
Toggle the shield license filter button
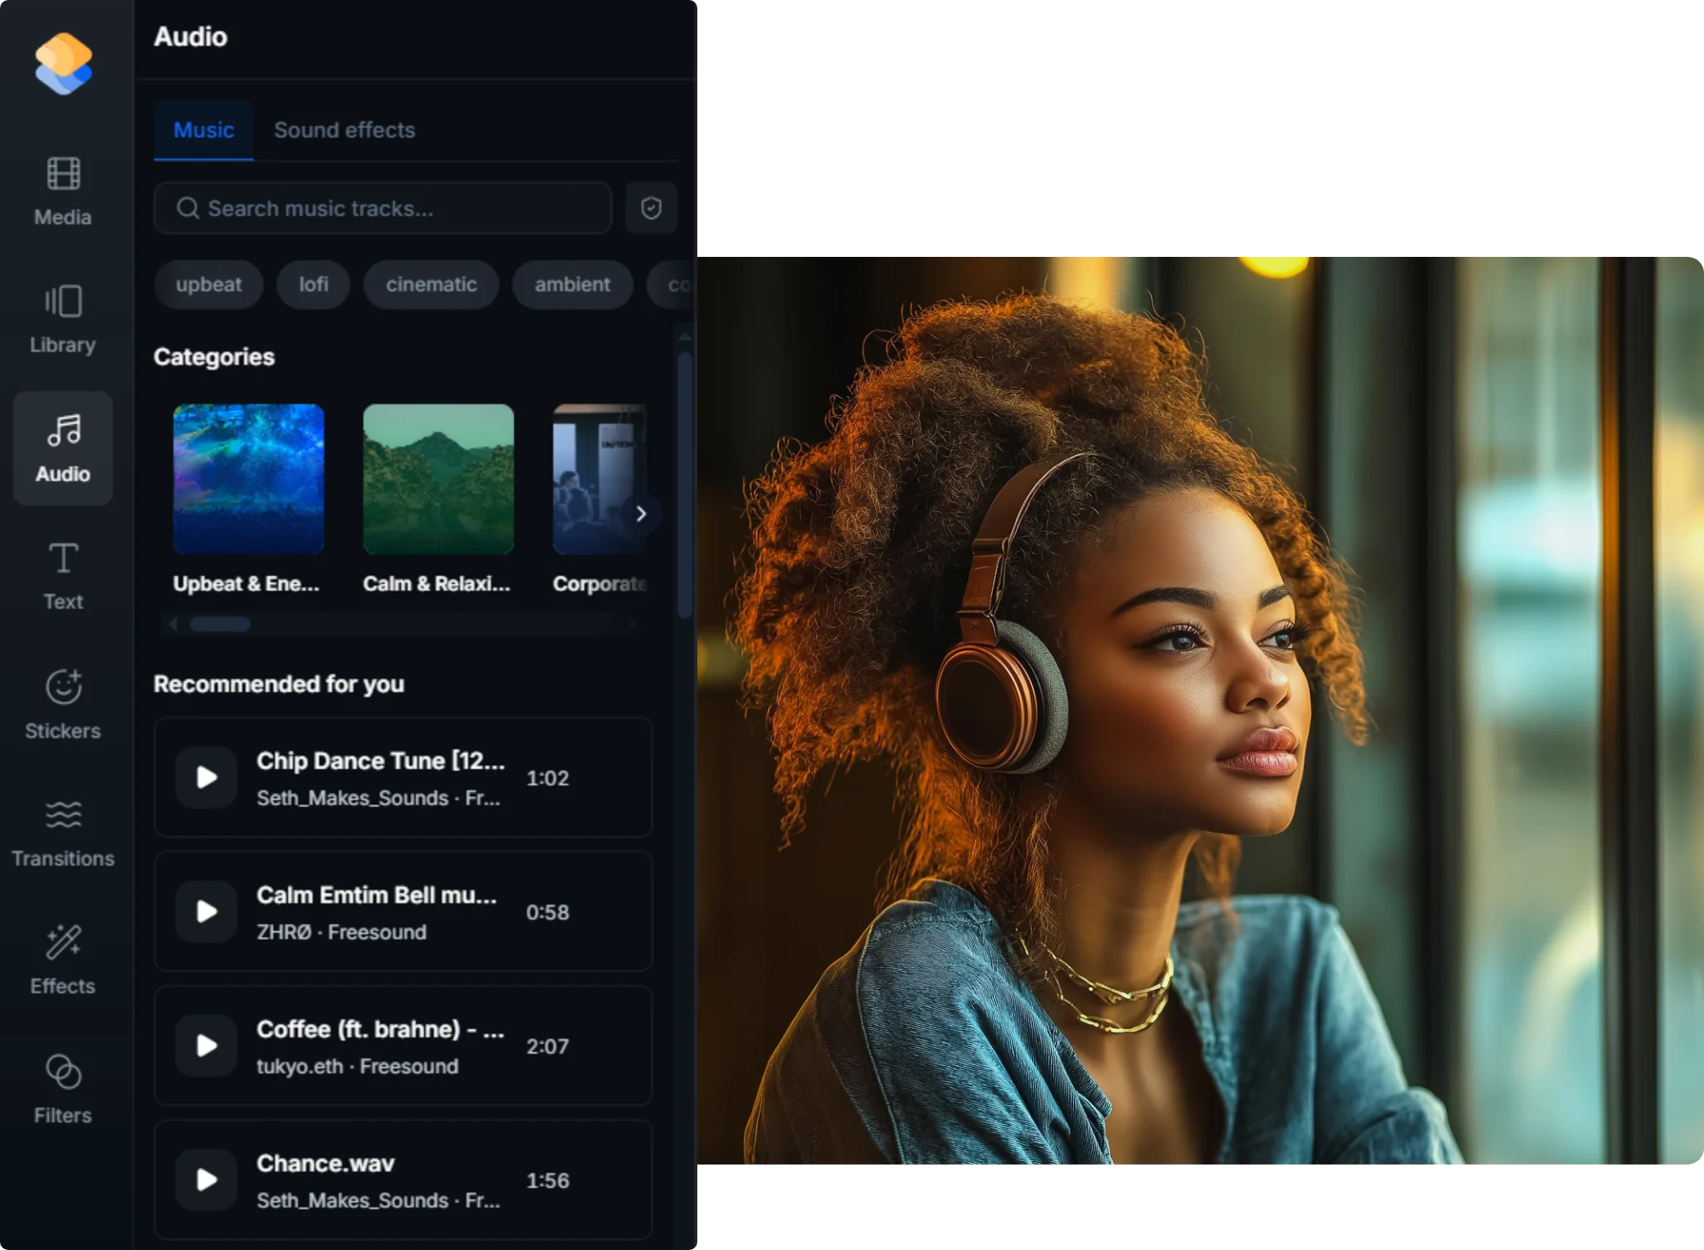[x=651, y=208]
